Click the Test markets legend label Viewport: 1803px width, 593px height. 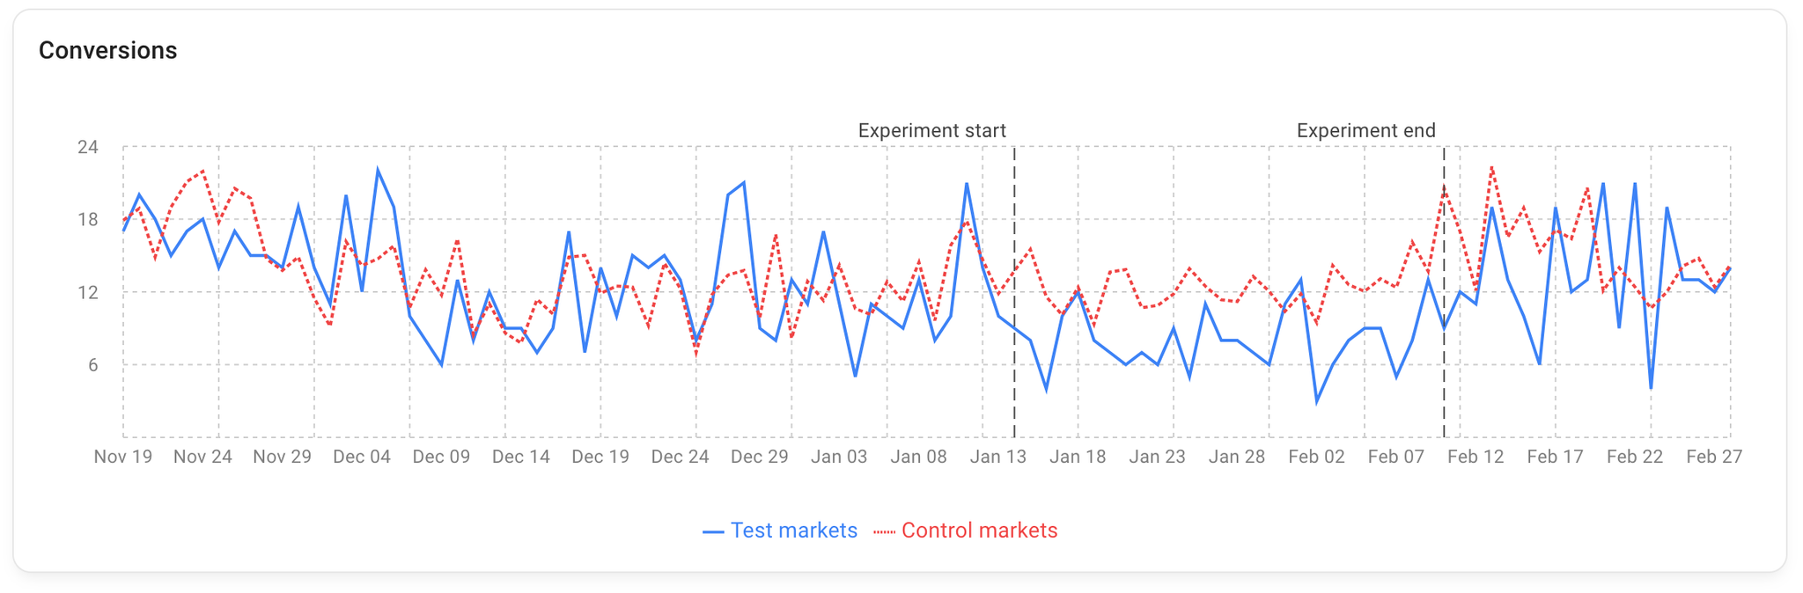tap(793, 531)
